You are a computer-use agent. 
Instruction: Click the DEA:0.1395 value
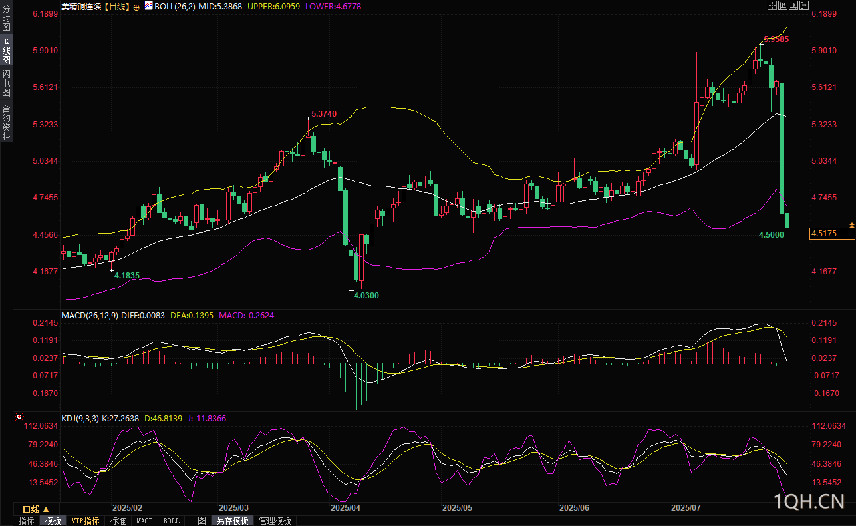point(192,316)
